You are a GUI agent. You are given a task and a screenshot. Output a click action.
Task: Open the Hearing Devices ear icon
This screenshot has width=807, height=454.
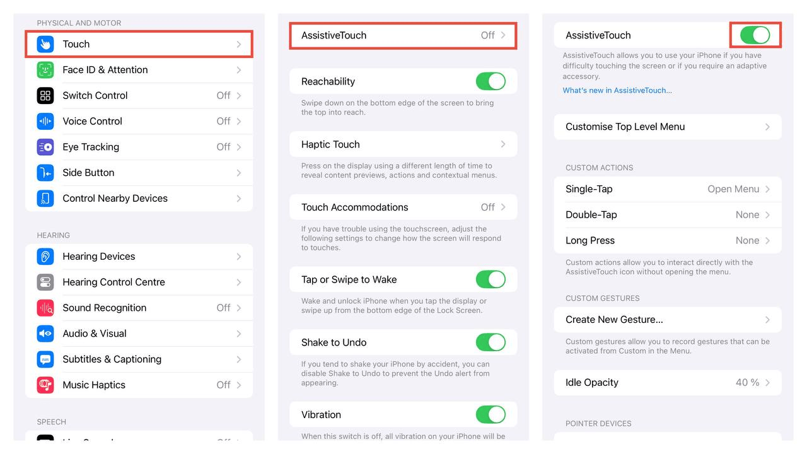point(45,257)
